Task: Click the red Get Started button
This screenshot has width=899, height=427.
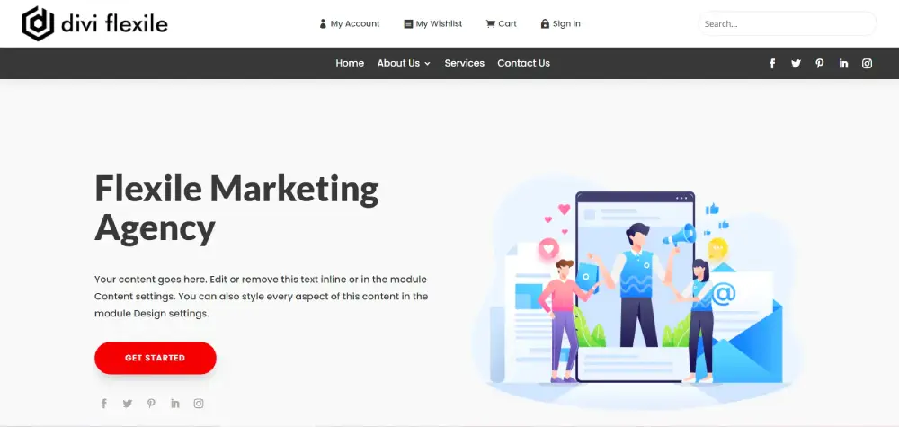Action: point(156,358)
